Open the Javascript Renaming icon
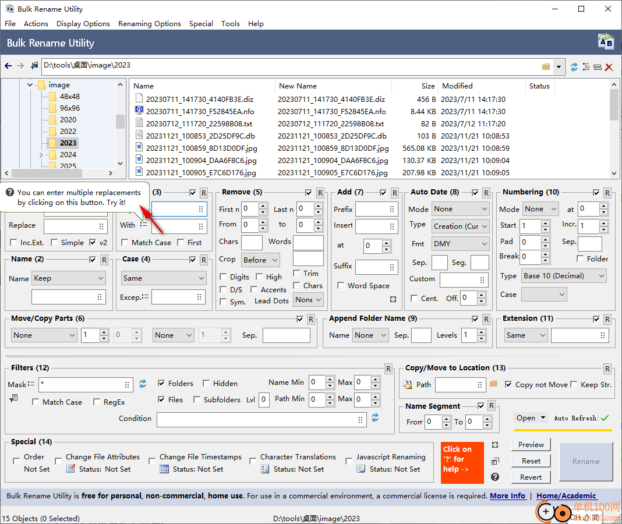Screen dimensions: 622x524 [x=361, y=469]
